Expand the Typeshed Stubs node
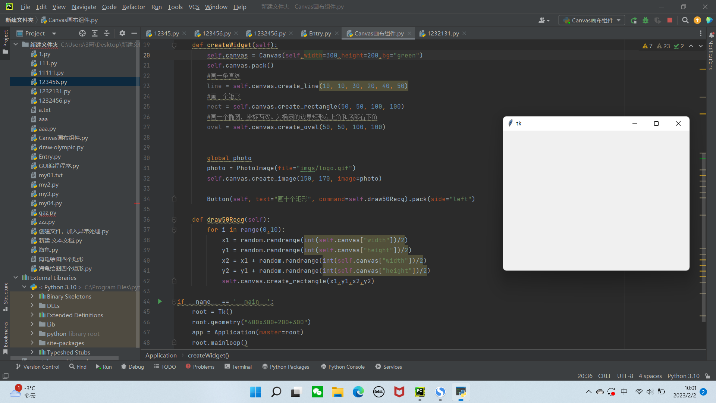This screenshot has width=716, height=403. click(32, 352)
